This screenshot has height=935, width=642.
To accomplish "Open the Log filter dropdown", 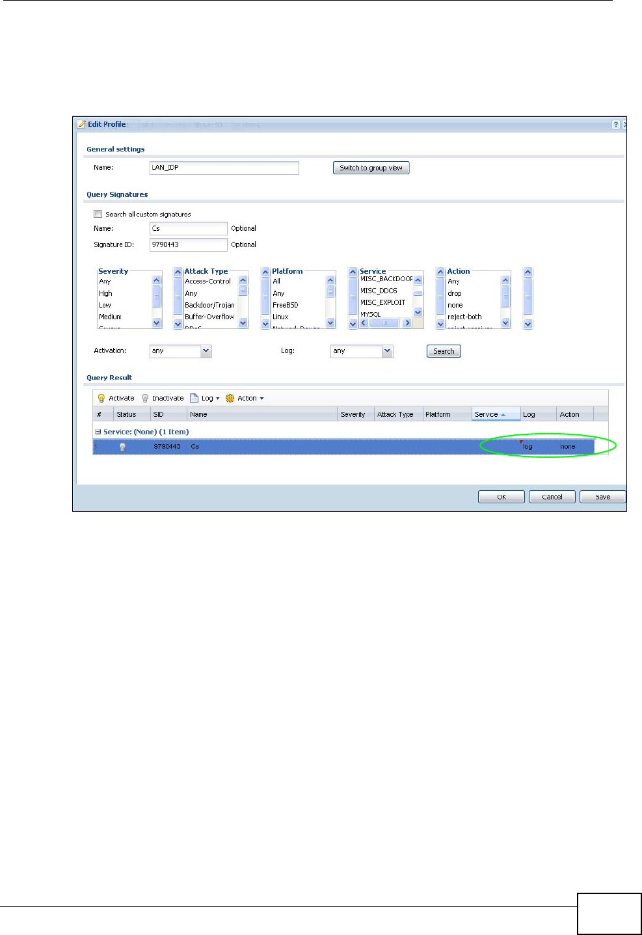I will (388, 351).
